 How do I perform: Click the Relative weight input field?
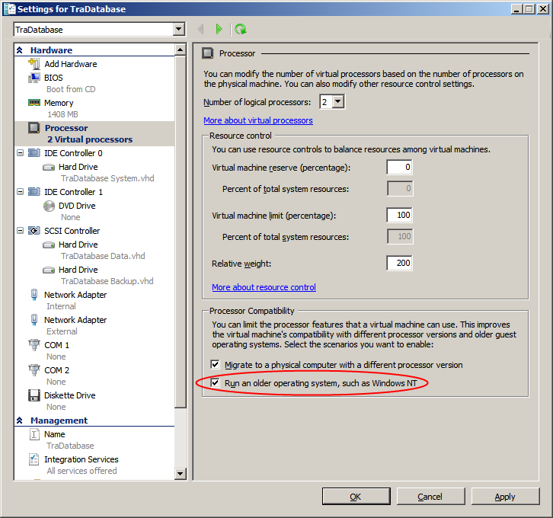(399, 264)
